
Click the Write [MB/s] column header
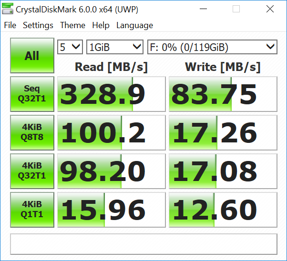tap(223, 67)
